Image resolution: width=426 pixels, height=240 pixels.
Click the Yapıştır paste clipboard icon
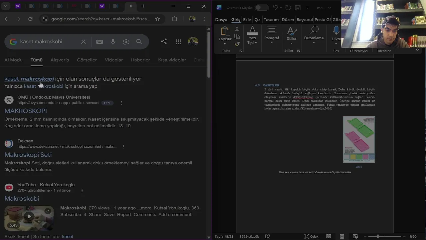pyautogui.click(x=225, y=31)
